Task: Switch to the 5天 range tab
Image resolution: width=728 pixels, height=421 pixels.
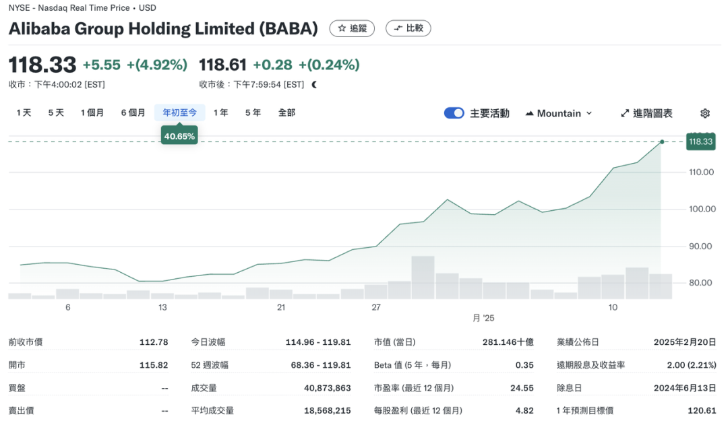Action: (x=56, y=112)
